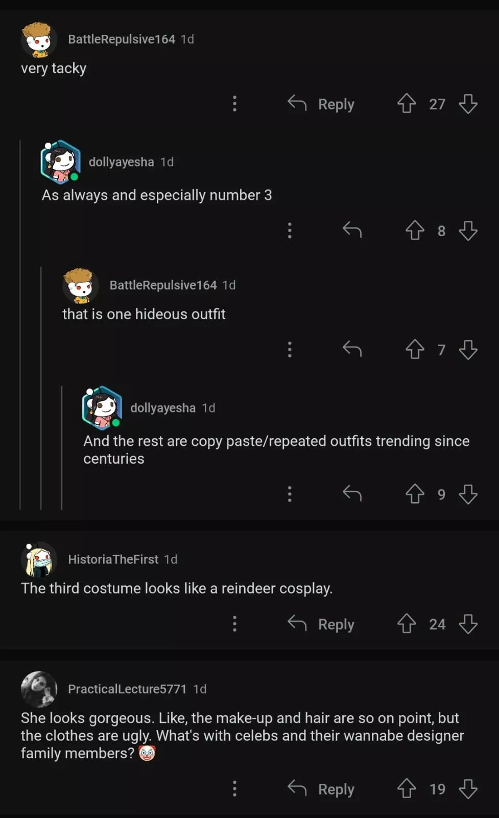Open overflow menu on "She looks gorgeous" comment
Screen dimensions: 499x818
coord(234,789)
